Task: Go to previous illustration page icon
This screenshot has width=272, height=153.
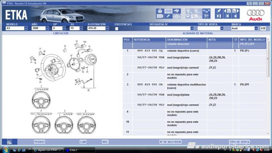Action: tap(227, 11)
